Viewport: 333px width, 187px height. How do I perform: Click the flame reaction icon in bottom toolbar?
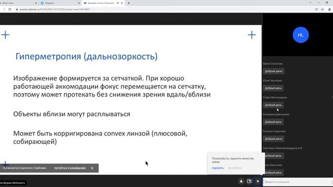241,181
